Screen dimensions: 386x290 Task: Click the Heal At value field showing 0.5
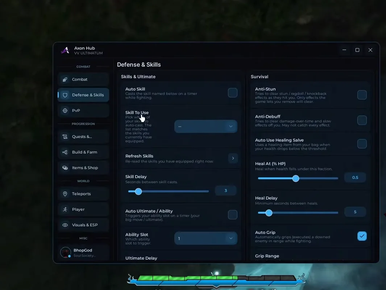(x=355, y=178)
